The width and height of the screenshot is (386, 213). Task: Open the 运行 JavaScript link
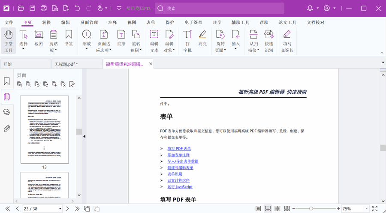(x=180, y=187)
